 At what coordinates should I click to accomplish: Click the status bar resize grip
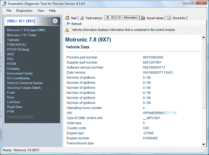[205, 151]
